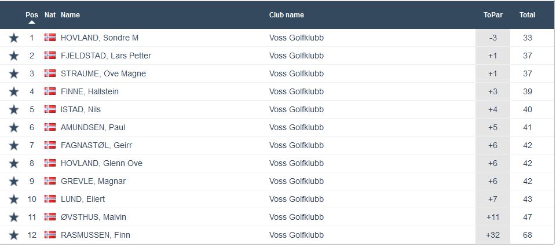
Task: Click Voss Golfklubb for Finn Rasmussen
Action: pyautogui.click(x=296, y=235)
